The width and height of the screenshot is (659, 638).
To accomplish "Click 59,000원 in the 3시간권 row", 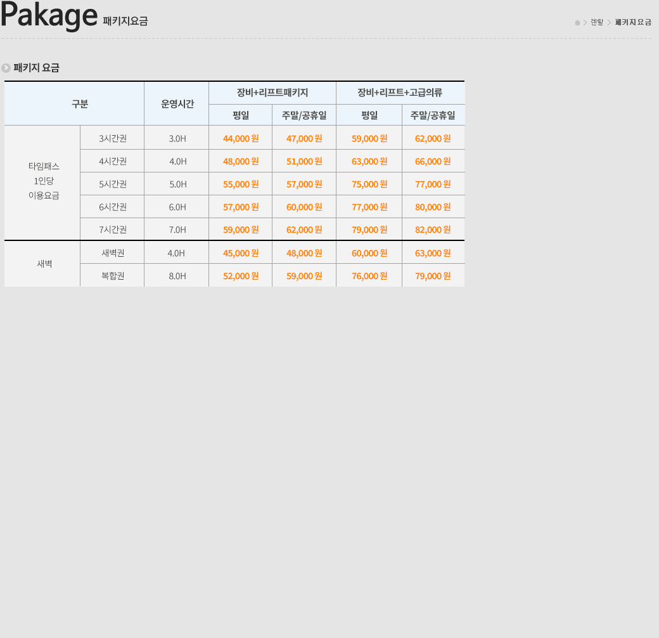I will 369,138.
